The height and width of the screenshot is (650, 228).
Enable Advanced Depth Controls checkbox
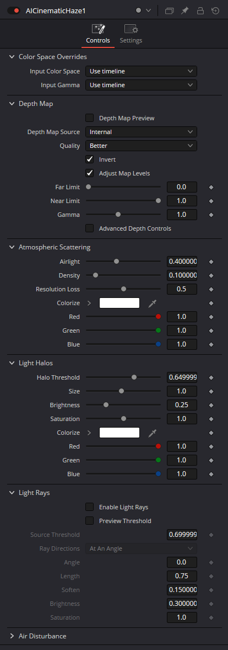(x=89, y=228)
